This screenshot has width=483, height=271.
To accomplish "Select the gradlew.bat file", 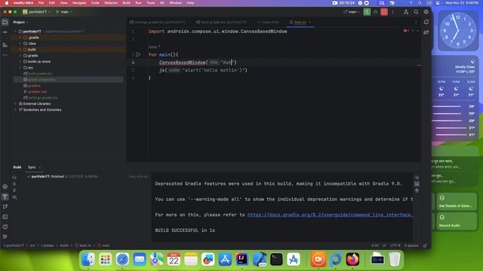I will [x=37, y=92].
